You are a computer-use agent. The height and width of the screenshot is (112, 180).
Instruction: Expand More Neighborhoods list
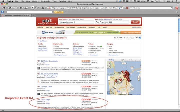coord(60,55)
